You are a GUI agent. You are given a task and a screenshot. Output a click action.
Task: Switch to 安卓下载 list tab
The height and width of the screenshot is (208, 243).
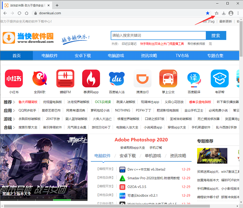(128, 155)
